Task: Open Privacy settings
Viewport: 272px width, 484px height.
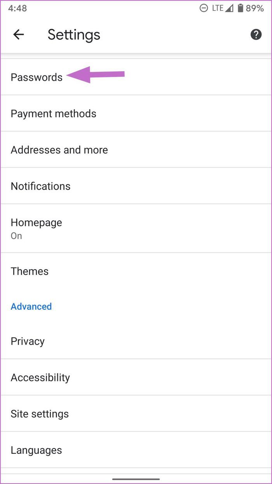Action: point(136,341)
